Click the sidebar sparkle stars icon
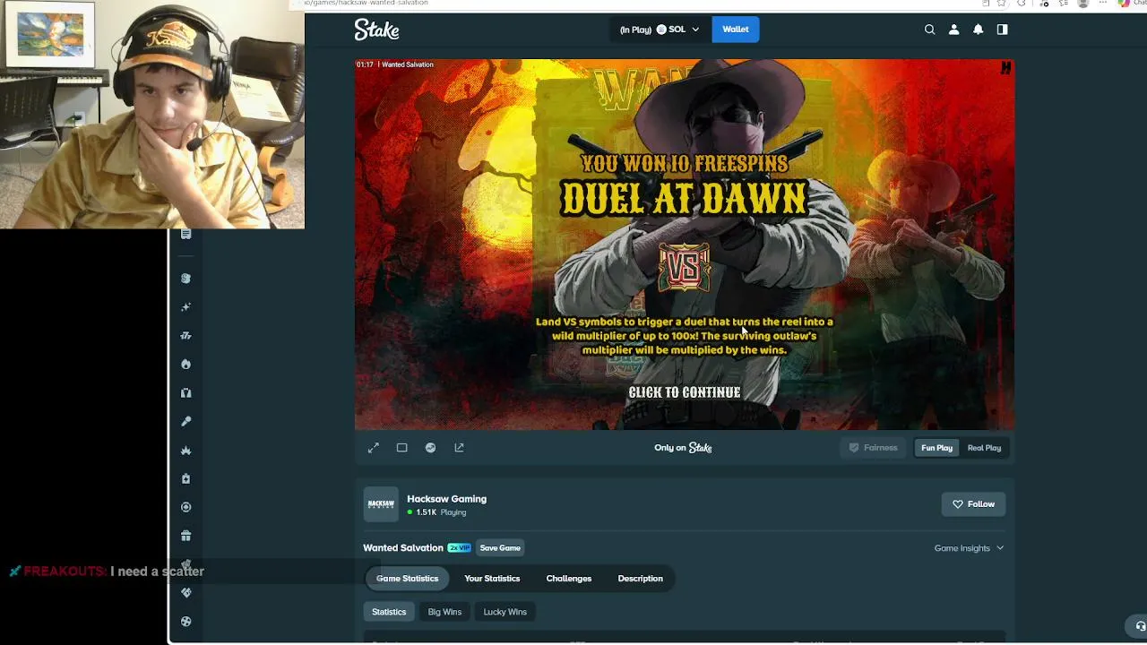 coord(186,307)
